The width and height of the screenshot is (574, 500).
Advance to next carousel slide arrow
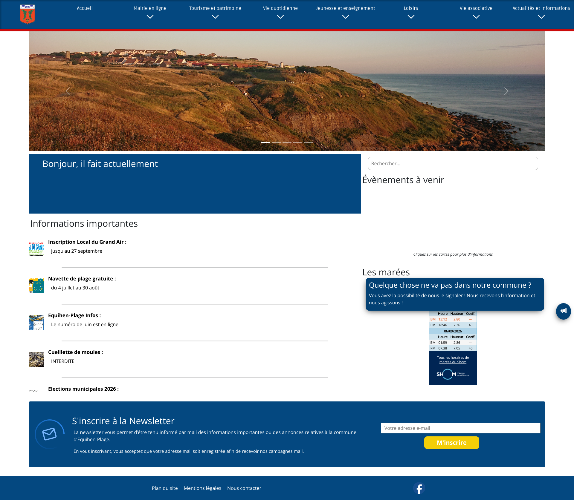click(506, 91)
